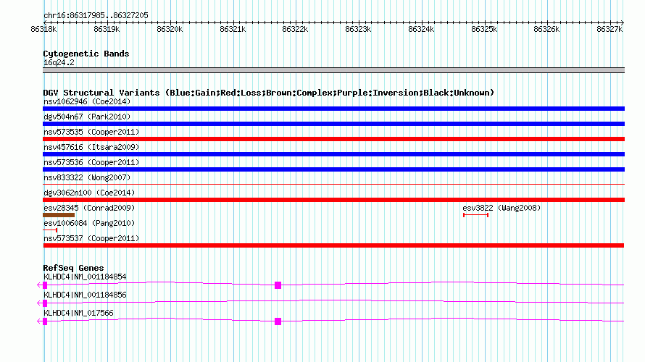Open the nsv457616 (Itsara2009) blue bar
Image resolution: width=645 pixels, height=362 pixels.
333,154
